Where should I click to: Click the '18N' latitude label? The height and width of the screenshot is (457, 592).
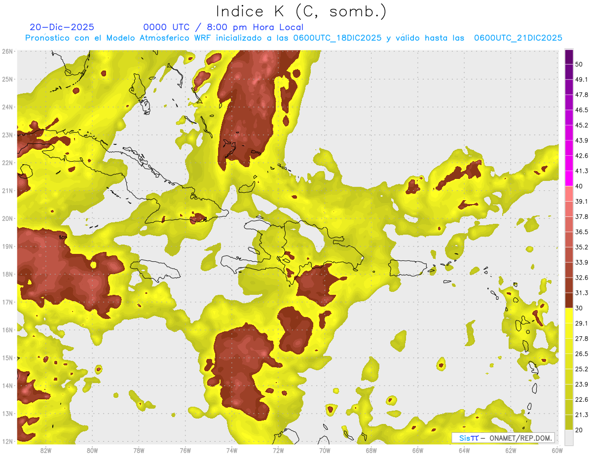pos(7,274)
